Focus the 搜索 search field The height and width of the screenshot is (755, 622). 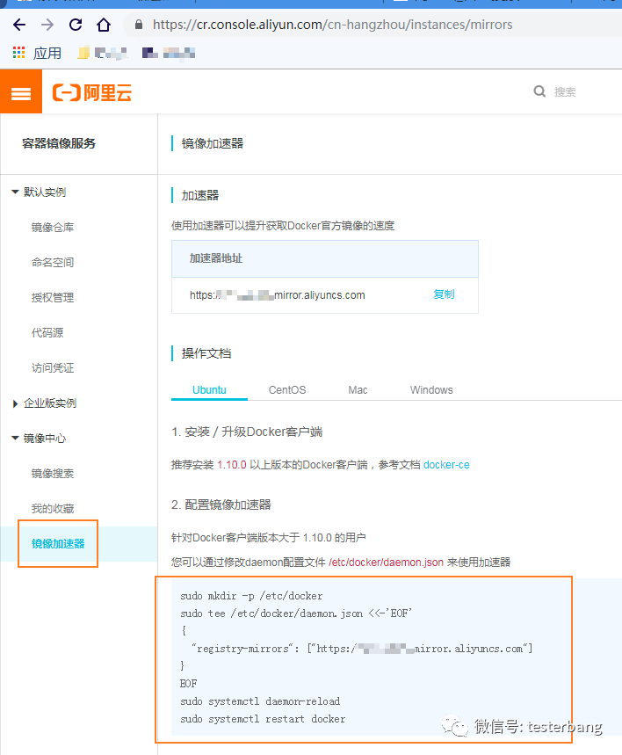click(x=565, y=92)
